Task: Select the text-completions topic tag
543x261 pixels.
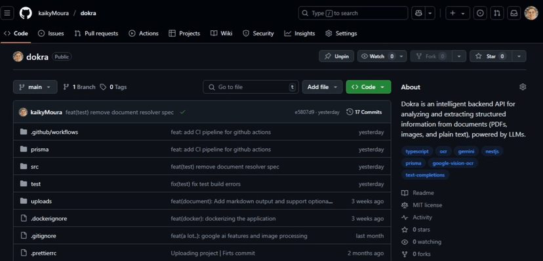Action: tap(425, 175)
